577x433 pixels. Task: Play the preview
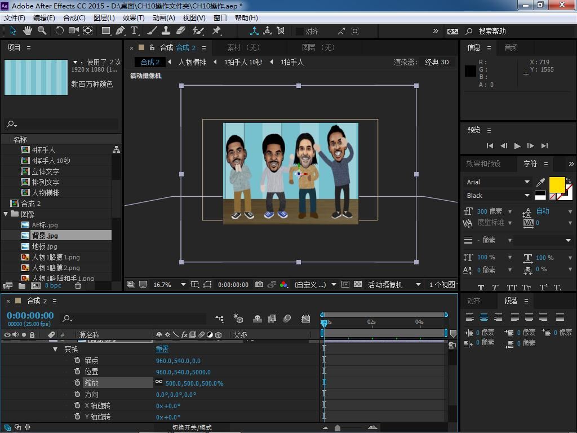[x=517, y=145]
